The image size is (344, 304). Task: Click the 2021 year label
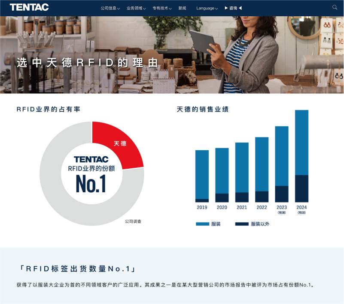pyautogui.click(x=242, y=207)
